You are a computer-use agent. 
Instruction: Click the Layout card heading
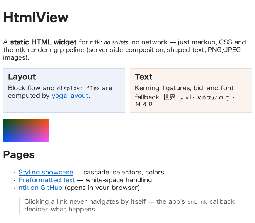pos(22,77)
